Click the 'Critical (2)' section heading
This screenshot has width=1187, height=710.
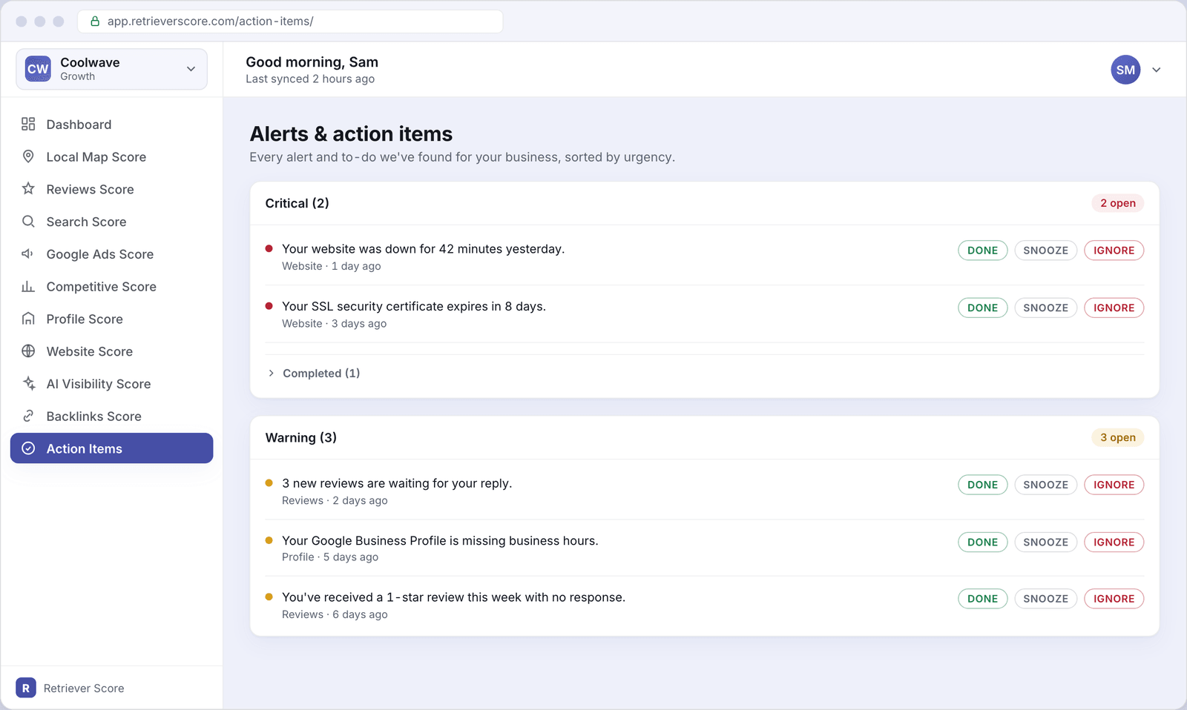pos(297,203)
